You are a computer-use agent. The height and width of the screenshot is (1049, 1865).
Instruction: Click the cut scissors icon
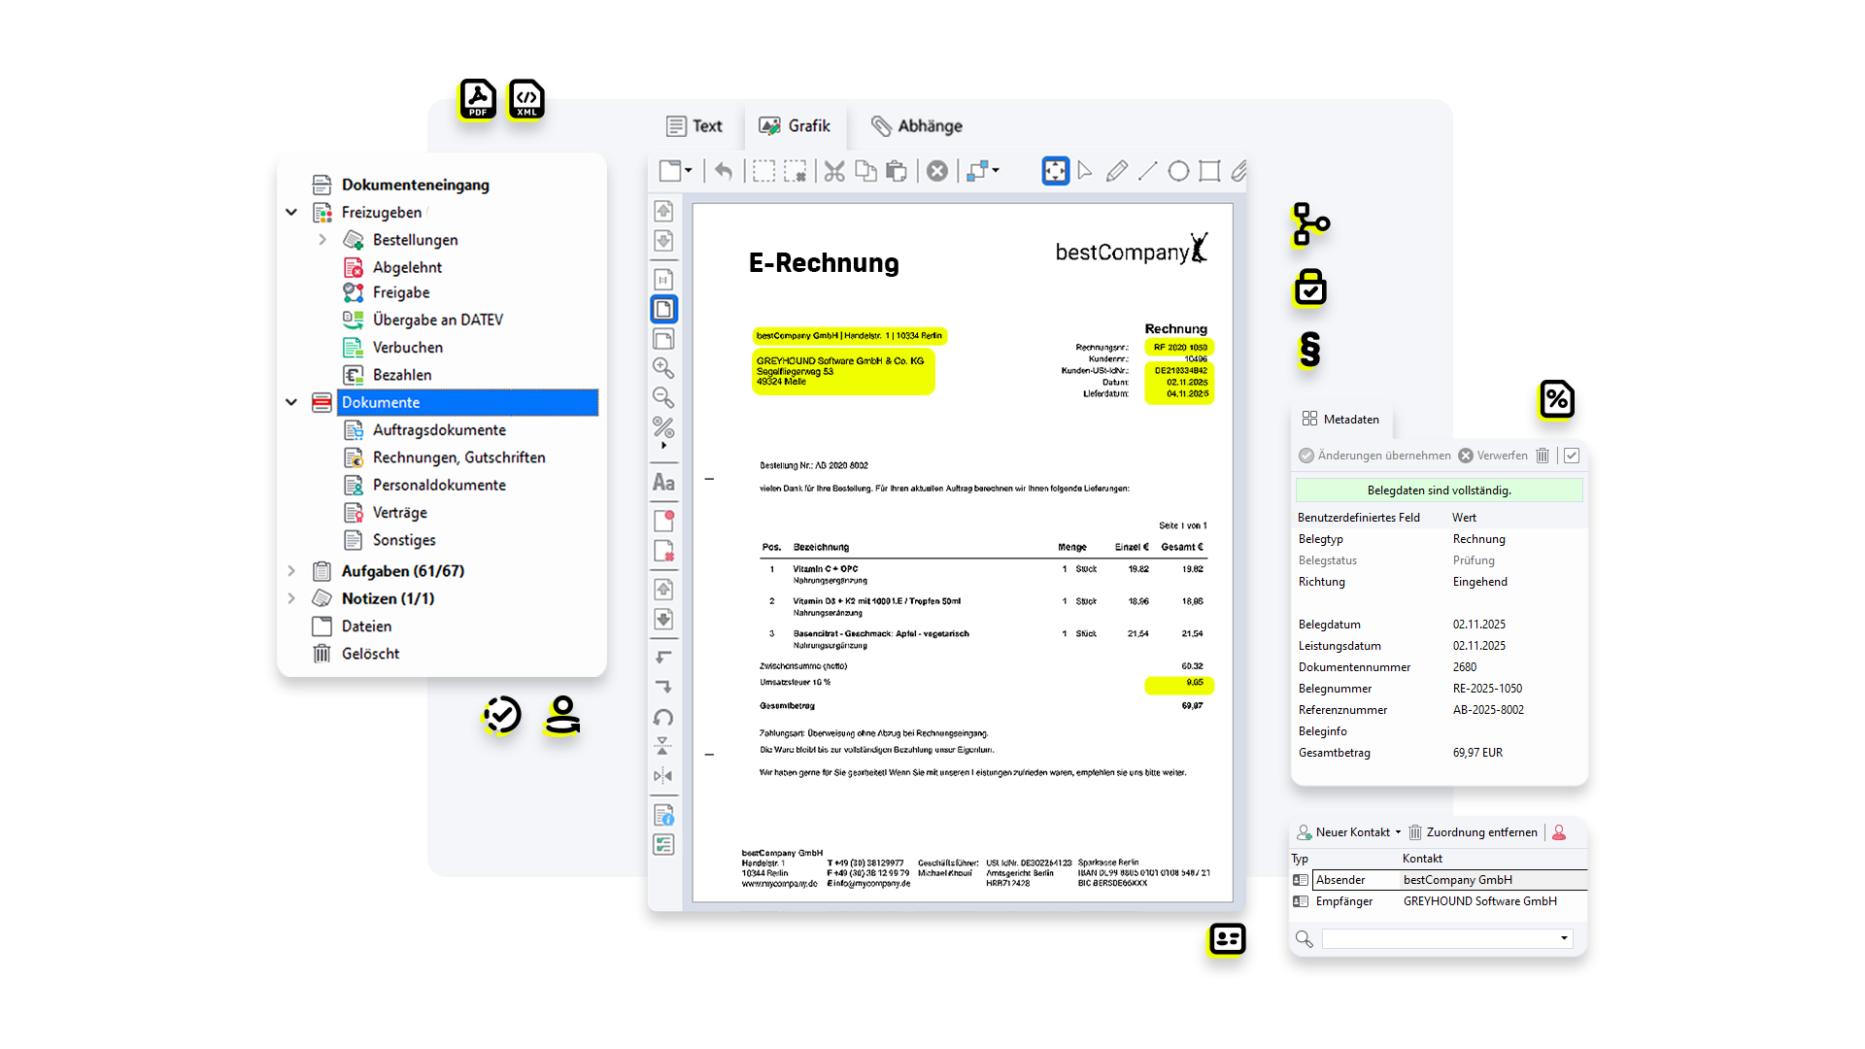click(x=833, y=172)
